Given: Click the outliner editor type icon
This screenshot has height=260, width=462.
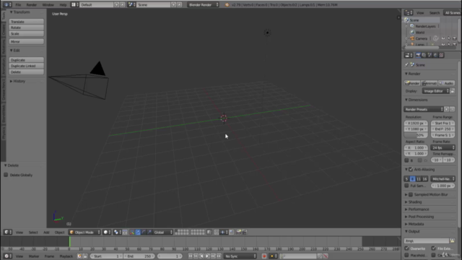Looking at the screenshot, I should pos(409,13).
